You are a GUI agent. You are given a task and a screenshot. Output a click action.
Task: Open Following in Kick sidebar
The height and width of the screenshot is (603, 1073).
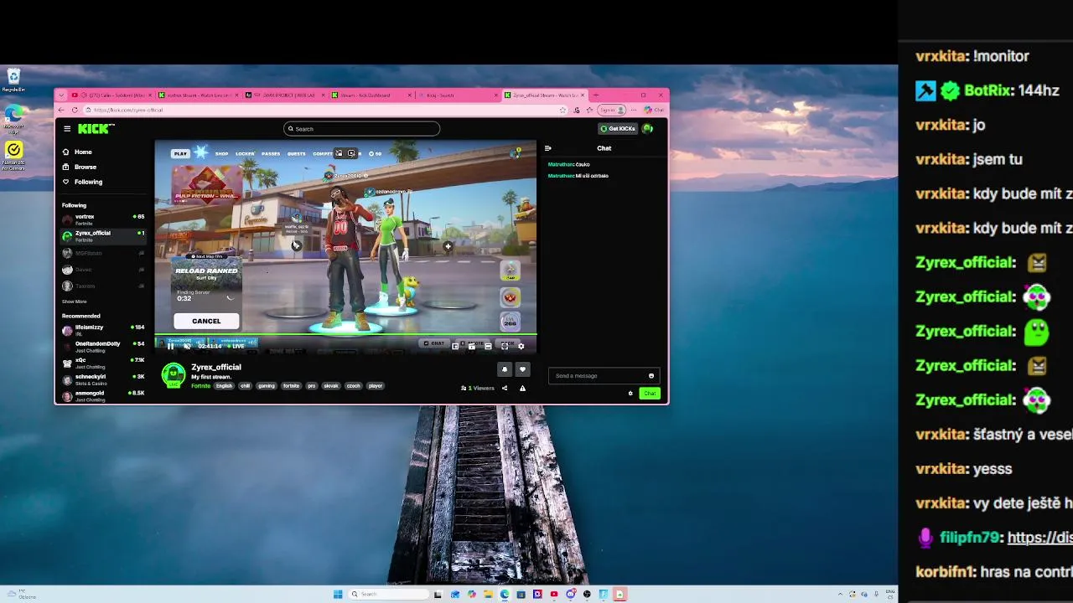(82, 182)
